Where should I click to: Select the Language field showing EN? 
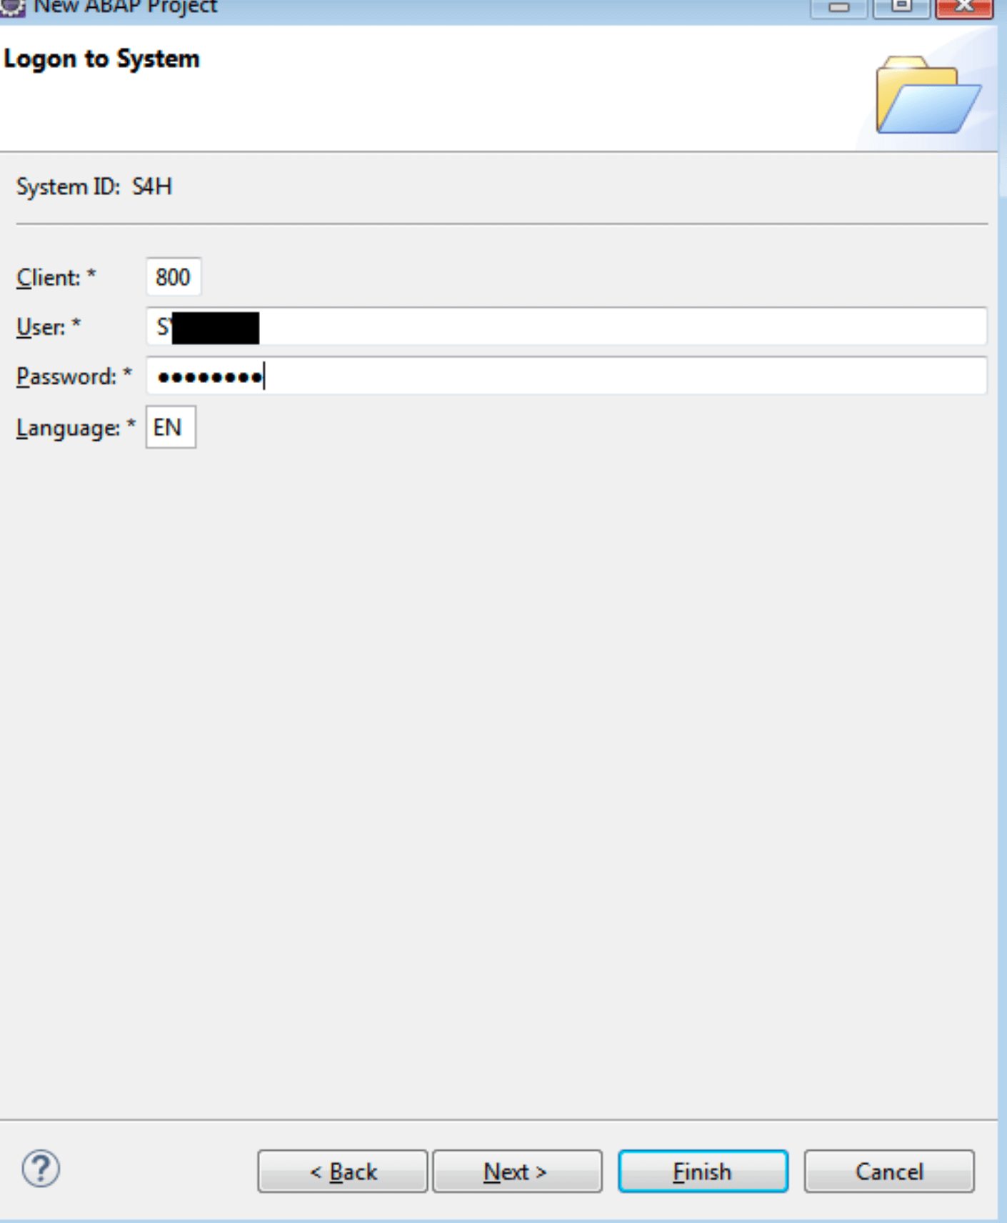(171, 427)
